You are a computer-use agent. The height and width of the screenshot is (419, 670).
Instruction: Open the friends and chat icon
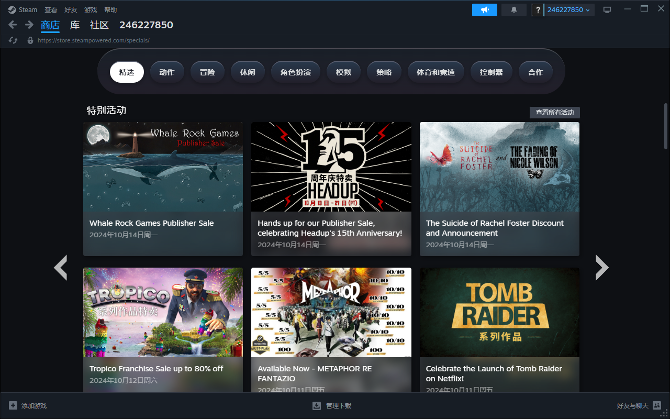click(x=657, y=405)
